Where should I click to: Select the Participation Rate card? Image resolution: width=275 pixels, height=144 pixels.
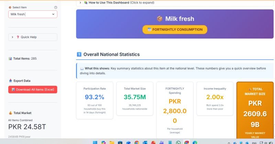(x=95, y=100)
